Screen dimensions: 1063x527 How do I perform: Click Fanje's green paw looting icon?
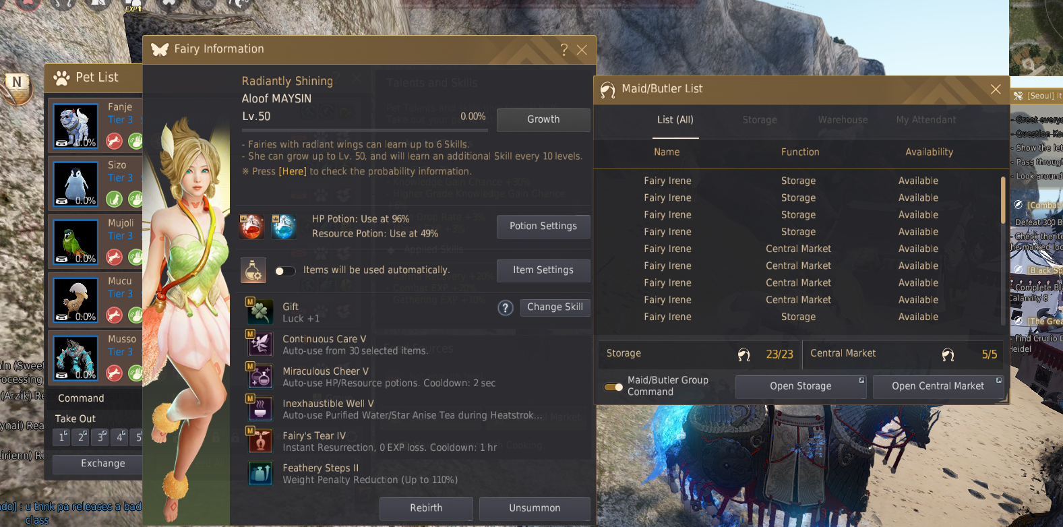135,142
